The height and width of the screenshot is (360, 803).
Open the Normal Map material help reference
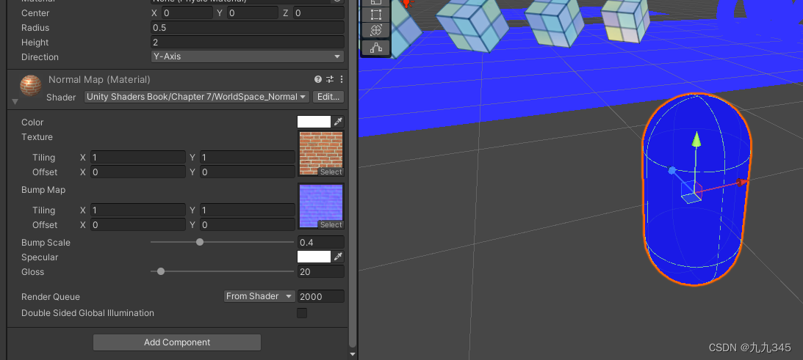(x=318, y=79)
